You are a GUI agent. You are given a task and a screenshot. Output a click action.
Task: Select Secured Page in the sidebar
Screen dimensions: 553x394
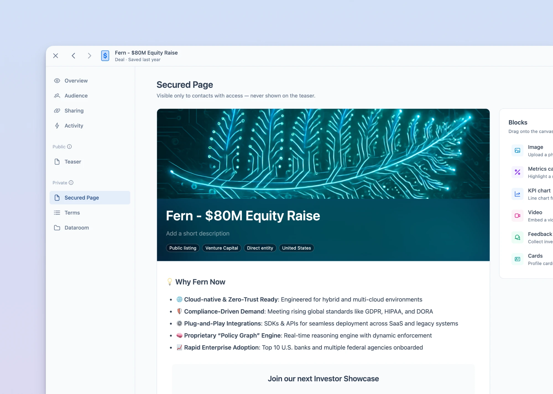coord(90,198)
